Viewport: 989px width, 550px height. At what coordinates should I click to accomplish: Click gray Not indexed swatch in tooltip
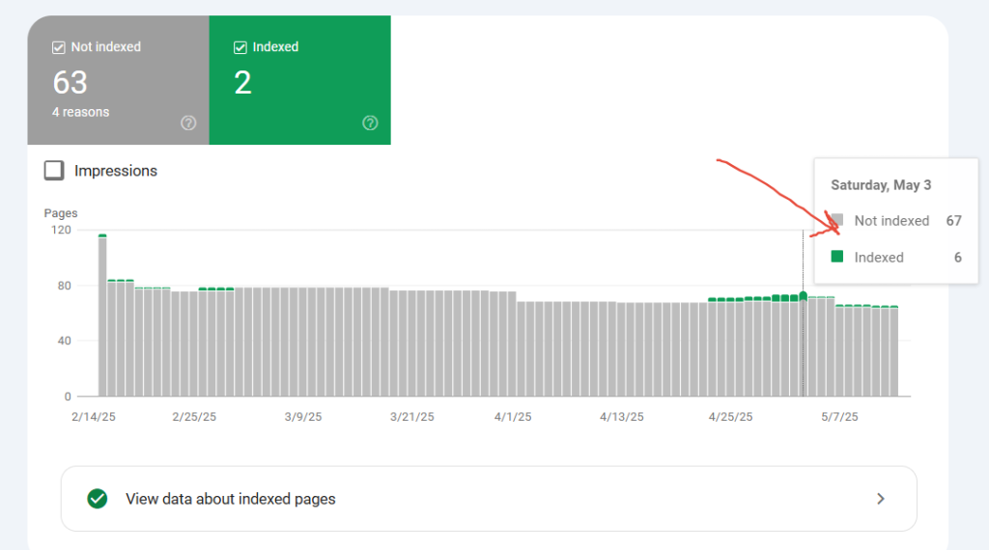pyautogui.click(x=837, y=220)
